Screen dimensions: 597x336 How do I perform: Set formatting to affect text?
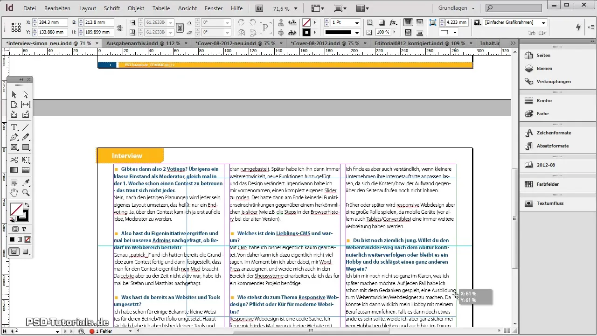click(24, 229)
